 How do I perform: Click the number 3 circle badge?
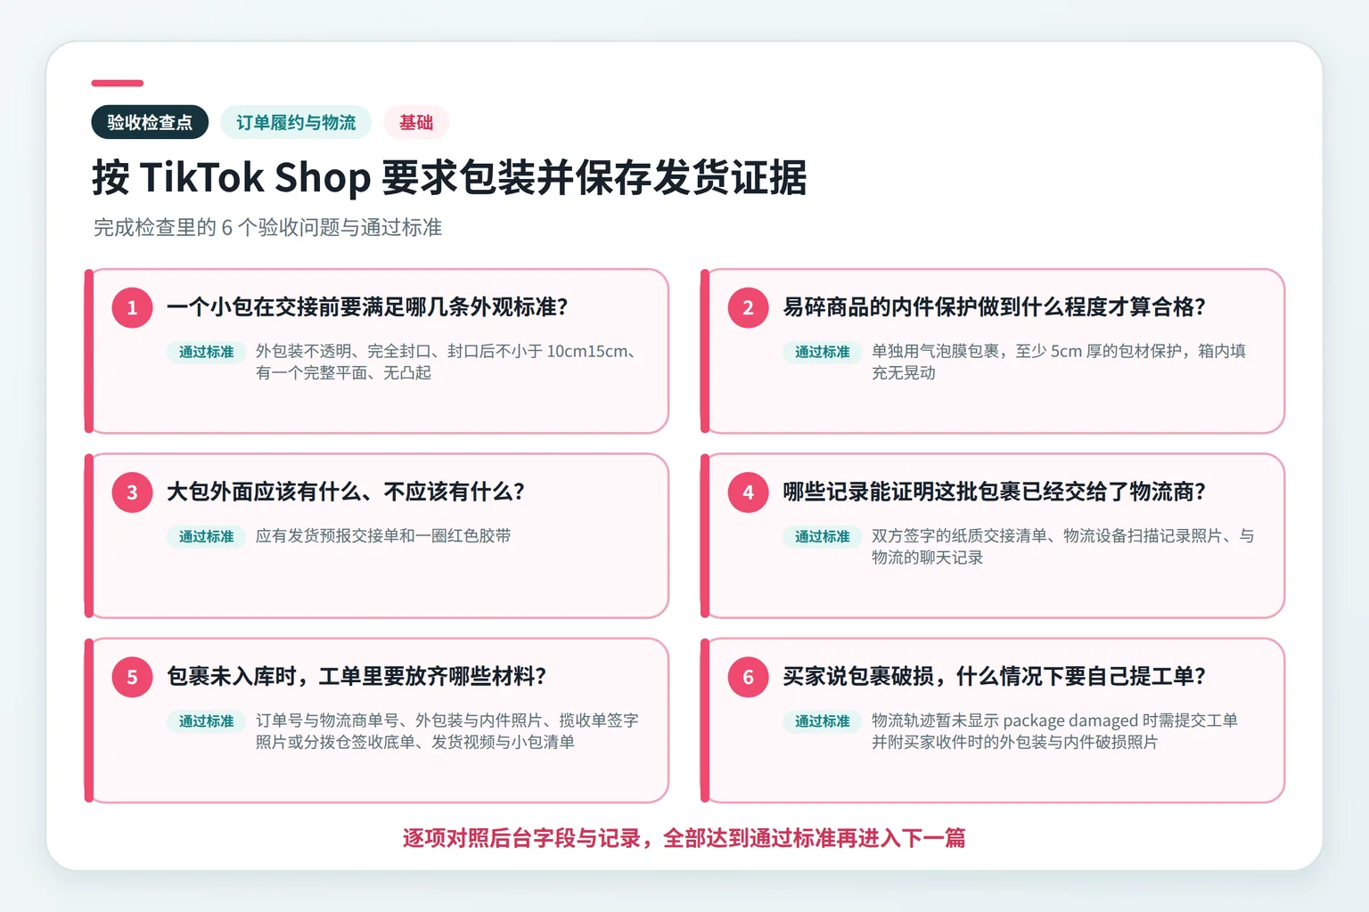[132, 493]
